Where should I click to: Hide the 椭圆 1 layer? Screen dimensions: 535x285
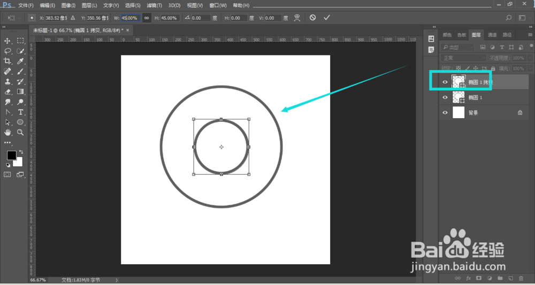pyautogui.click(x=445, y=97)
